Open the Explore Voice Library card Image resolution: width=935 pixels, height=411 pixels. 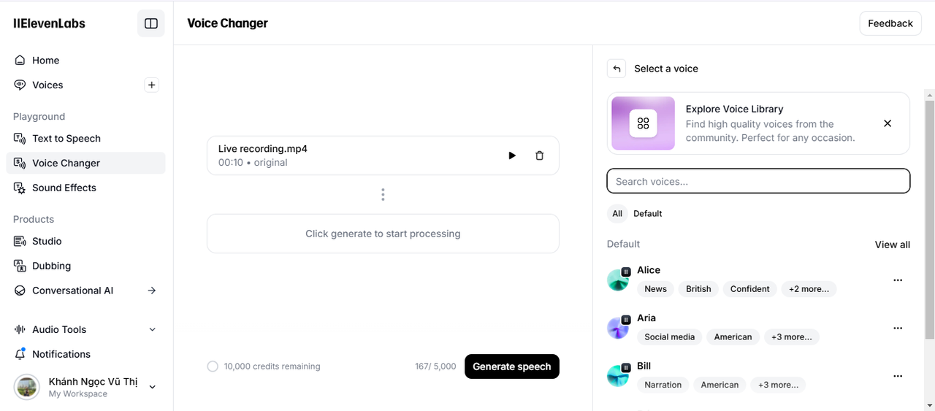coord(758,123)
